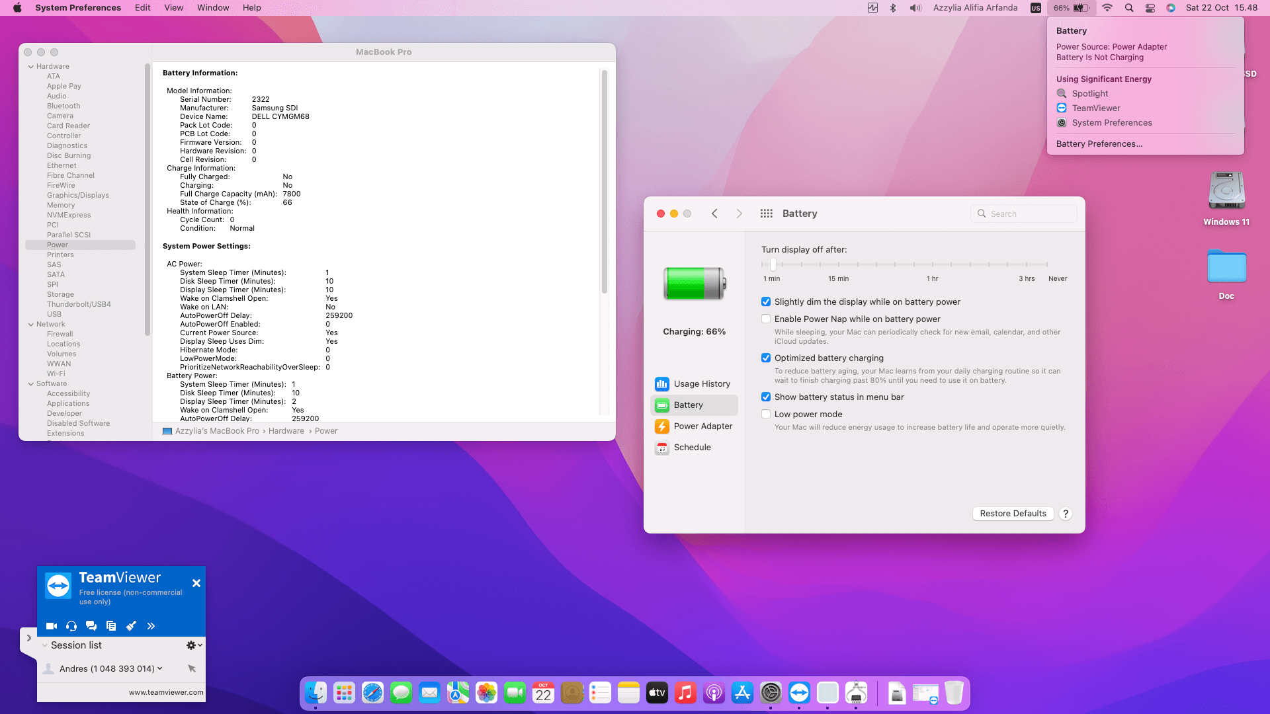
Task: Click the Search field in Battery preferences
Action: pyautogui.click(x=1024, y=214)
